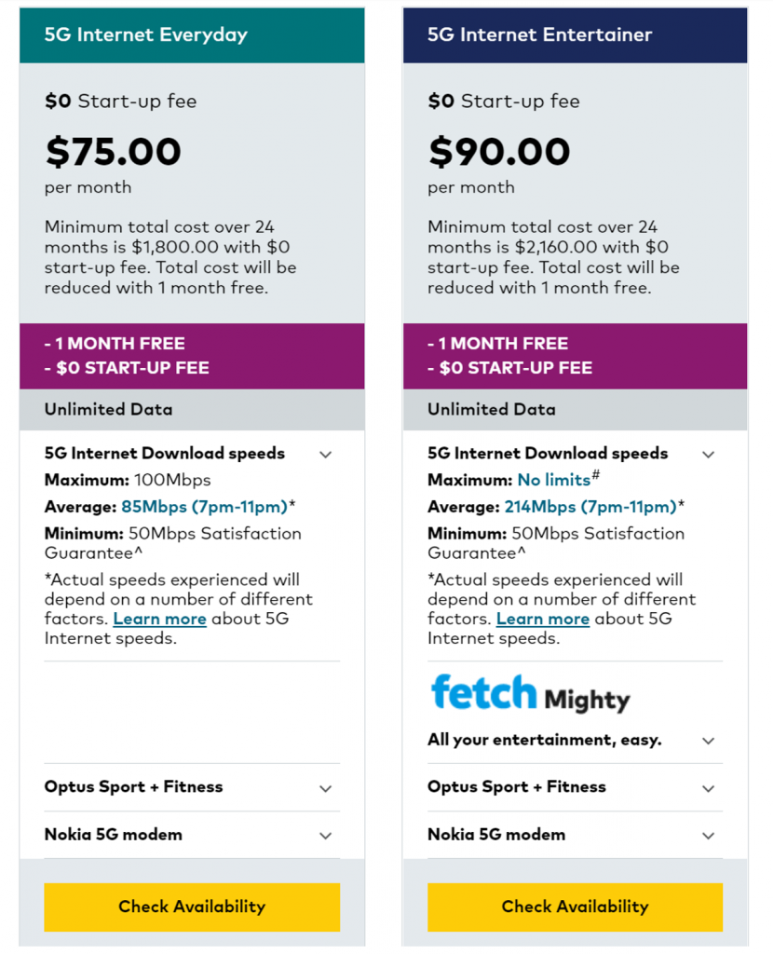Click the 1 Month Free banner on Everyday plan
This screenshot has width=773, height=954.
192,356
